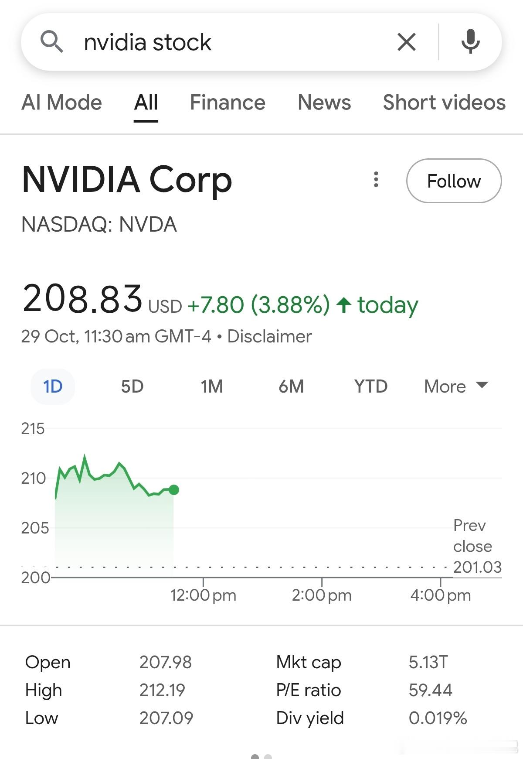This screenshot has width=523, height=759.
Task: Switch chart to 1M range
Action: pos(212,386)
